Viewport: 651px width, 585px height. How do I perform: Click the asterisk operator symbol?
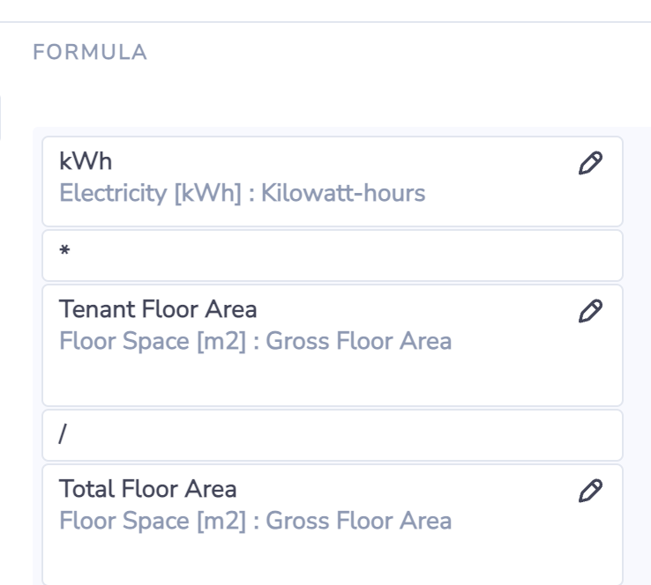click(x=64, y=250)
